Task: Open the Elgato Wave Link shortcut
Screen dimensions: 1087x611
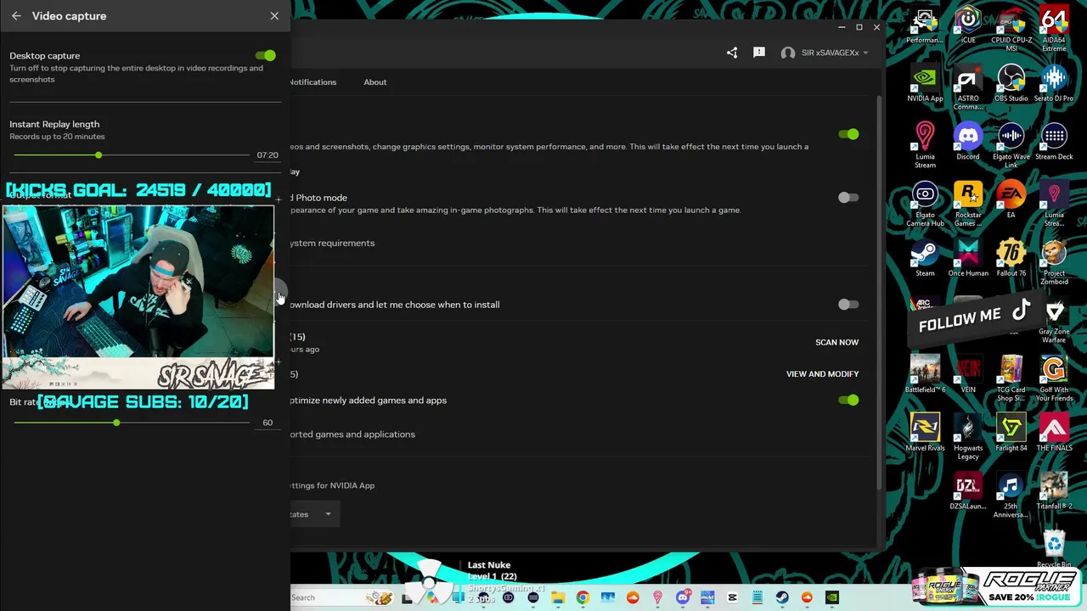Action: 1011,146
